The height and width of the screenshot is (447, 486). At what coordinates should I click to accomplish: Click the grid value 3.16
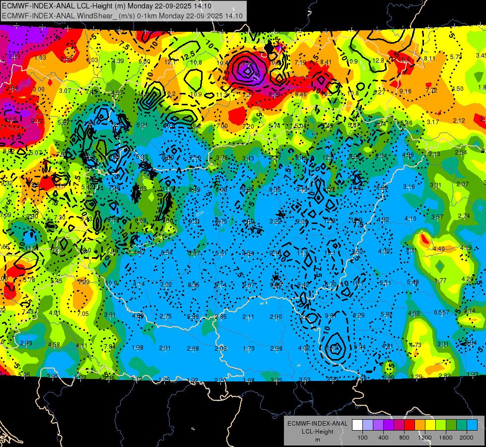tap(409, 186)
